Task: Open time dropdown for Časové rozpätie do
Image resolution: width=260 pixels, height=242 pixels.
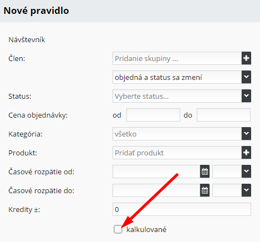Action: click(x=246, y=190)
